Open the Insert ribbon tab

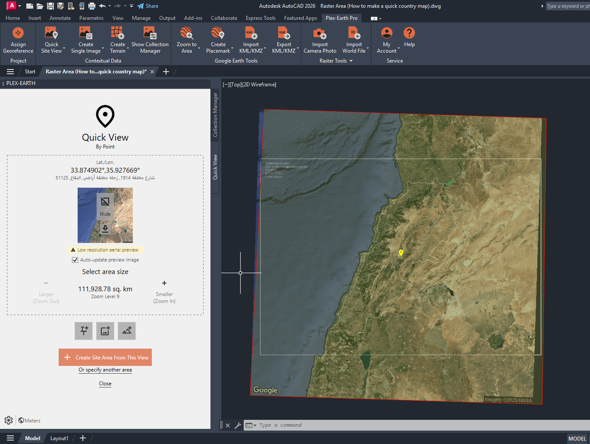35,18
